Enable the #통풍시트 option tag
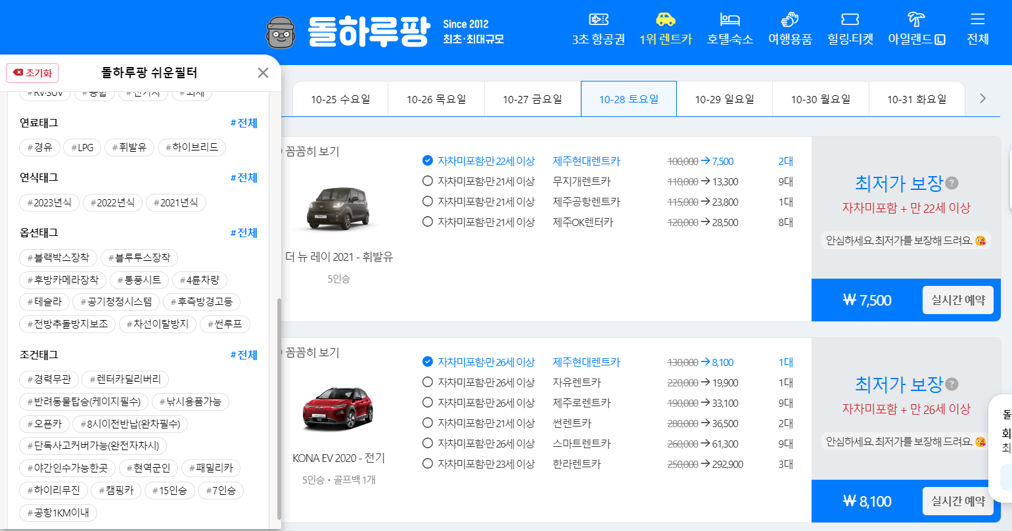The height and width of the screenshot is (531, 1012). pos(139,280)
